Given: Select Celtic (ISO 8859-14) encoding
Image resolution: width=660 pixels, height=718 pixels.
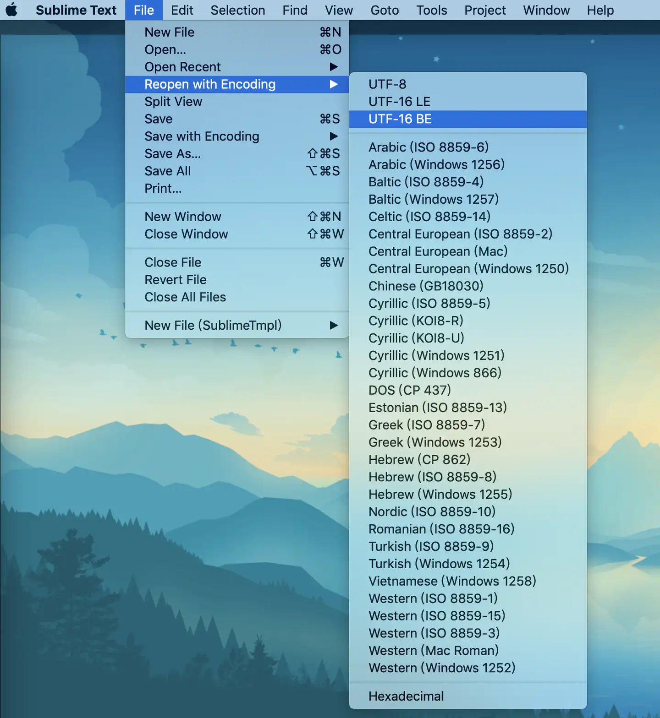Looking at the screenshot, I should coord(468,217).
